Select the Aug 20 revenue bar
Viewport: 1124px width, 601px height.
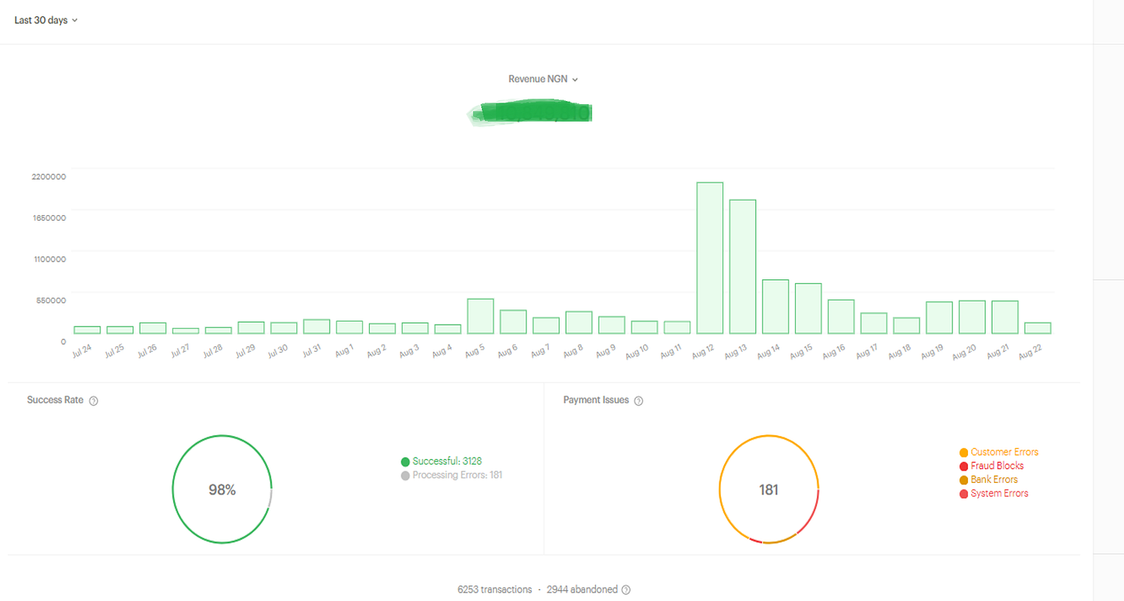point(972,317)
